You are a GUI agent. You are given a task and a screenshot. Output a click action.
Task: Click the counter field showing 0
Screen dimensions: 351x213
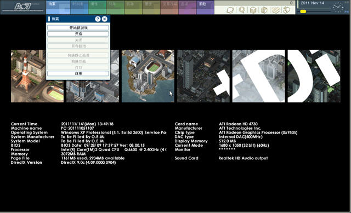tap(254, 3)
